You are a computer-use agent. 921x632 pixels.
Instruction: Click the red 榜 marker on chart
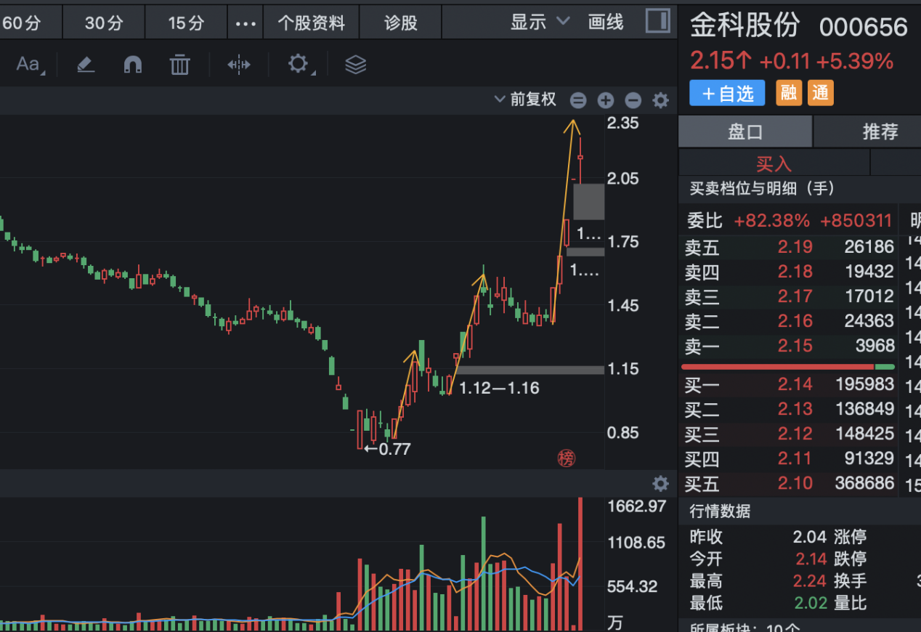tap(566, 458)
